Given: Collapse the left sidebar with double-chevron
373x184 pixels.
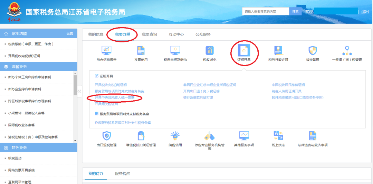Looking at the screenshot, I should coord(79,91).
